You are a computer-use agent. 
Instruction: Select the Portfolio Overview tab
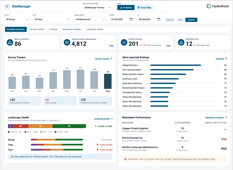point(16,29)
